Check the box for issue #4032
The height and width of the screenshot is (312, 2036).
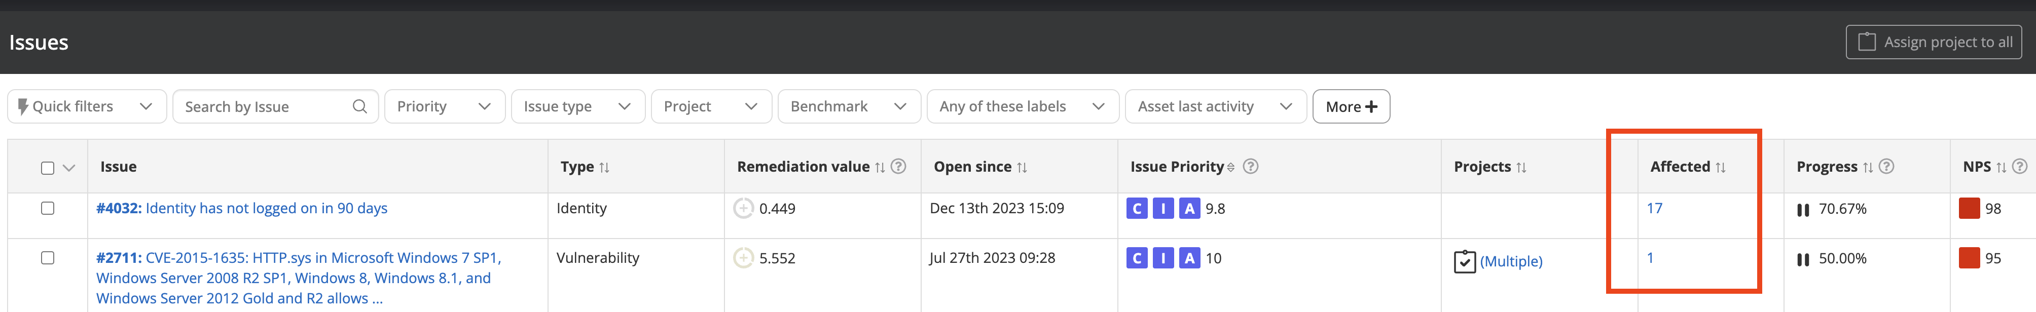48,209
